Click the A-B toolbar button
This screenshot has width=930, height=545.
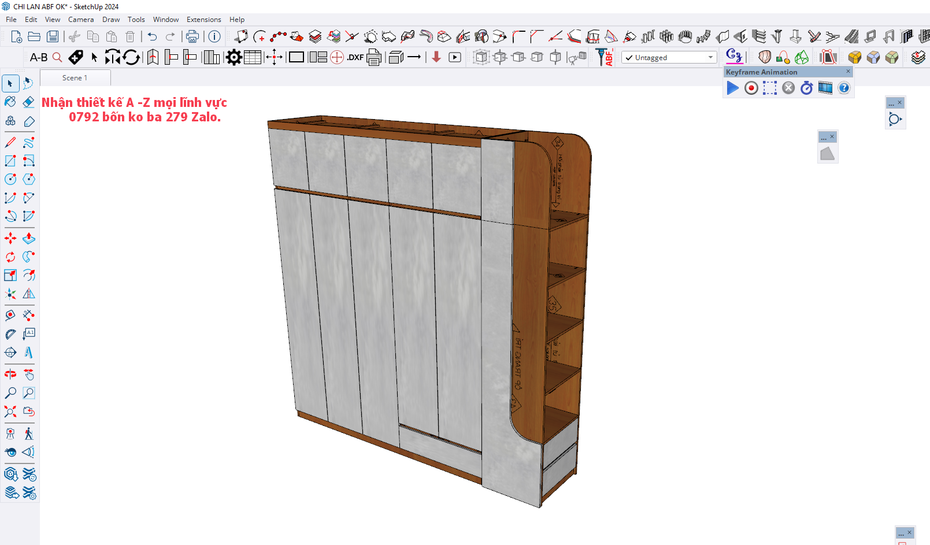(x=39, y=57)
